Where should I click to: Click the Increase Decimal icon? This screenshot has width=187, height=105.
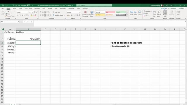coord(77,15)
